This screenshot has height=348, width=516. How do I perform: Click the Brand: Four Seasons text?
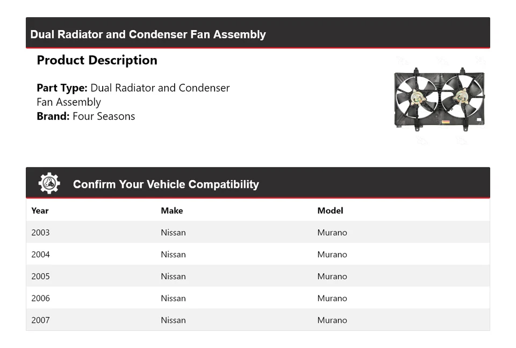pyautogui.click(x=86, y=116)
